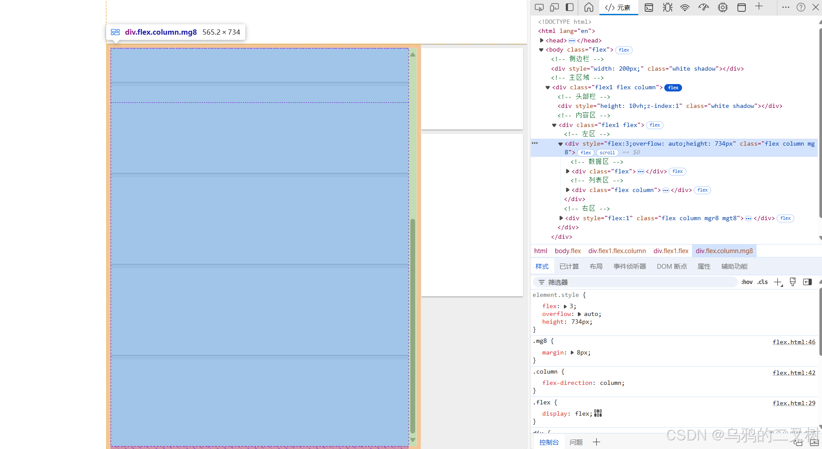Click inside the 筛选器 filter field

607,282
